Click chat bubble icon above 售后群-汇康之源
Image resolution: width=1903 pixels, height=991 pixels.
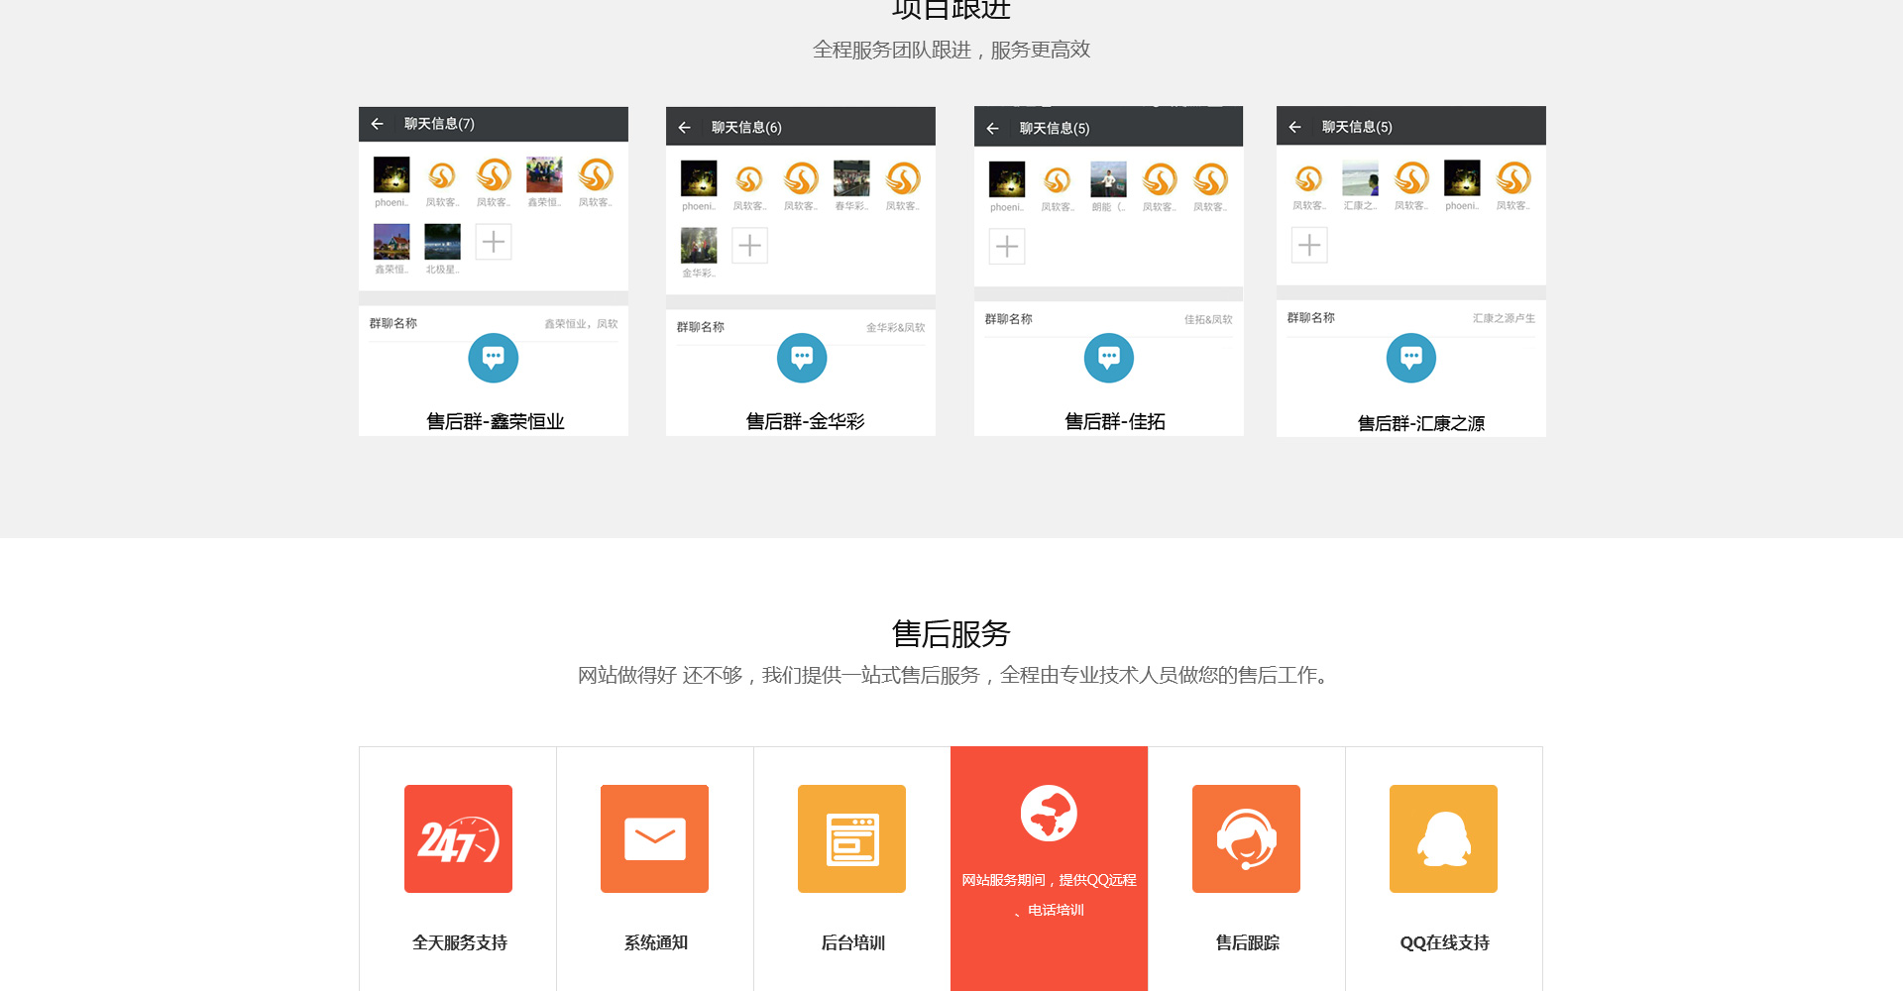pos(1411,358)
